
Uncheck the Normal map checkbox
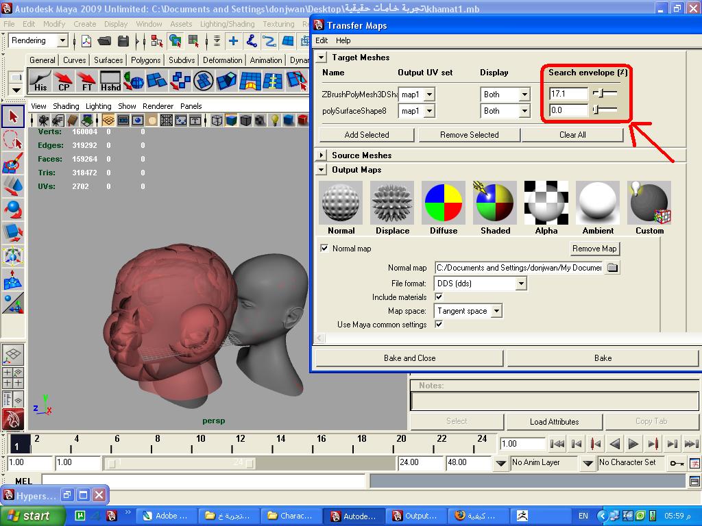pos(324,248)
